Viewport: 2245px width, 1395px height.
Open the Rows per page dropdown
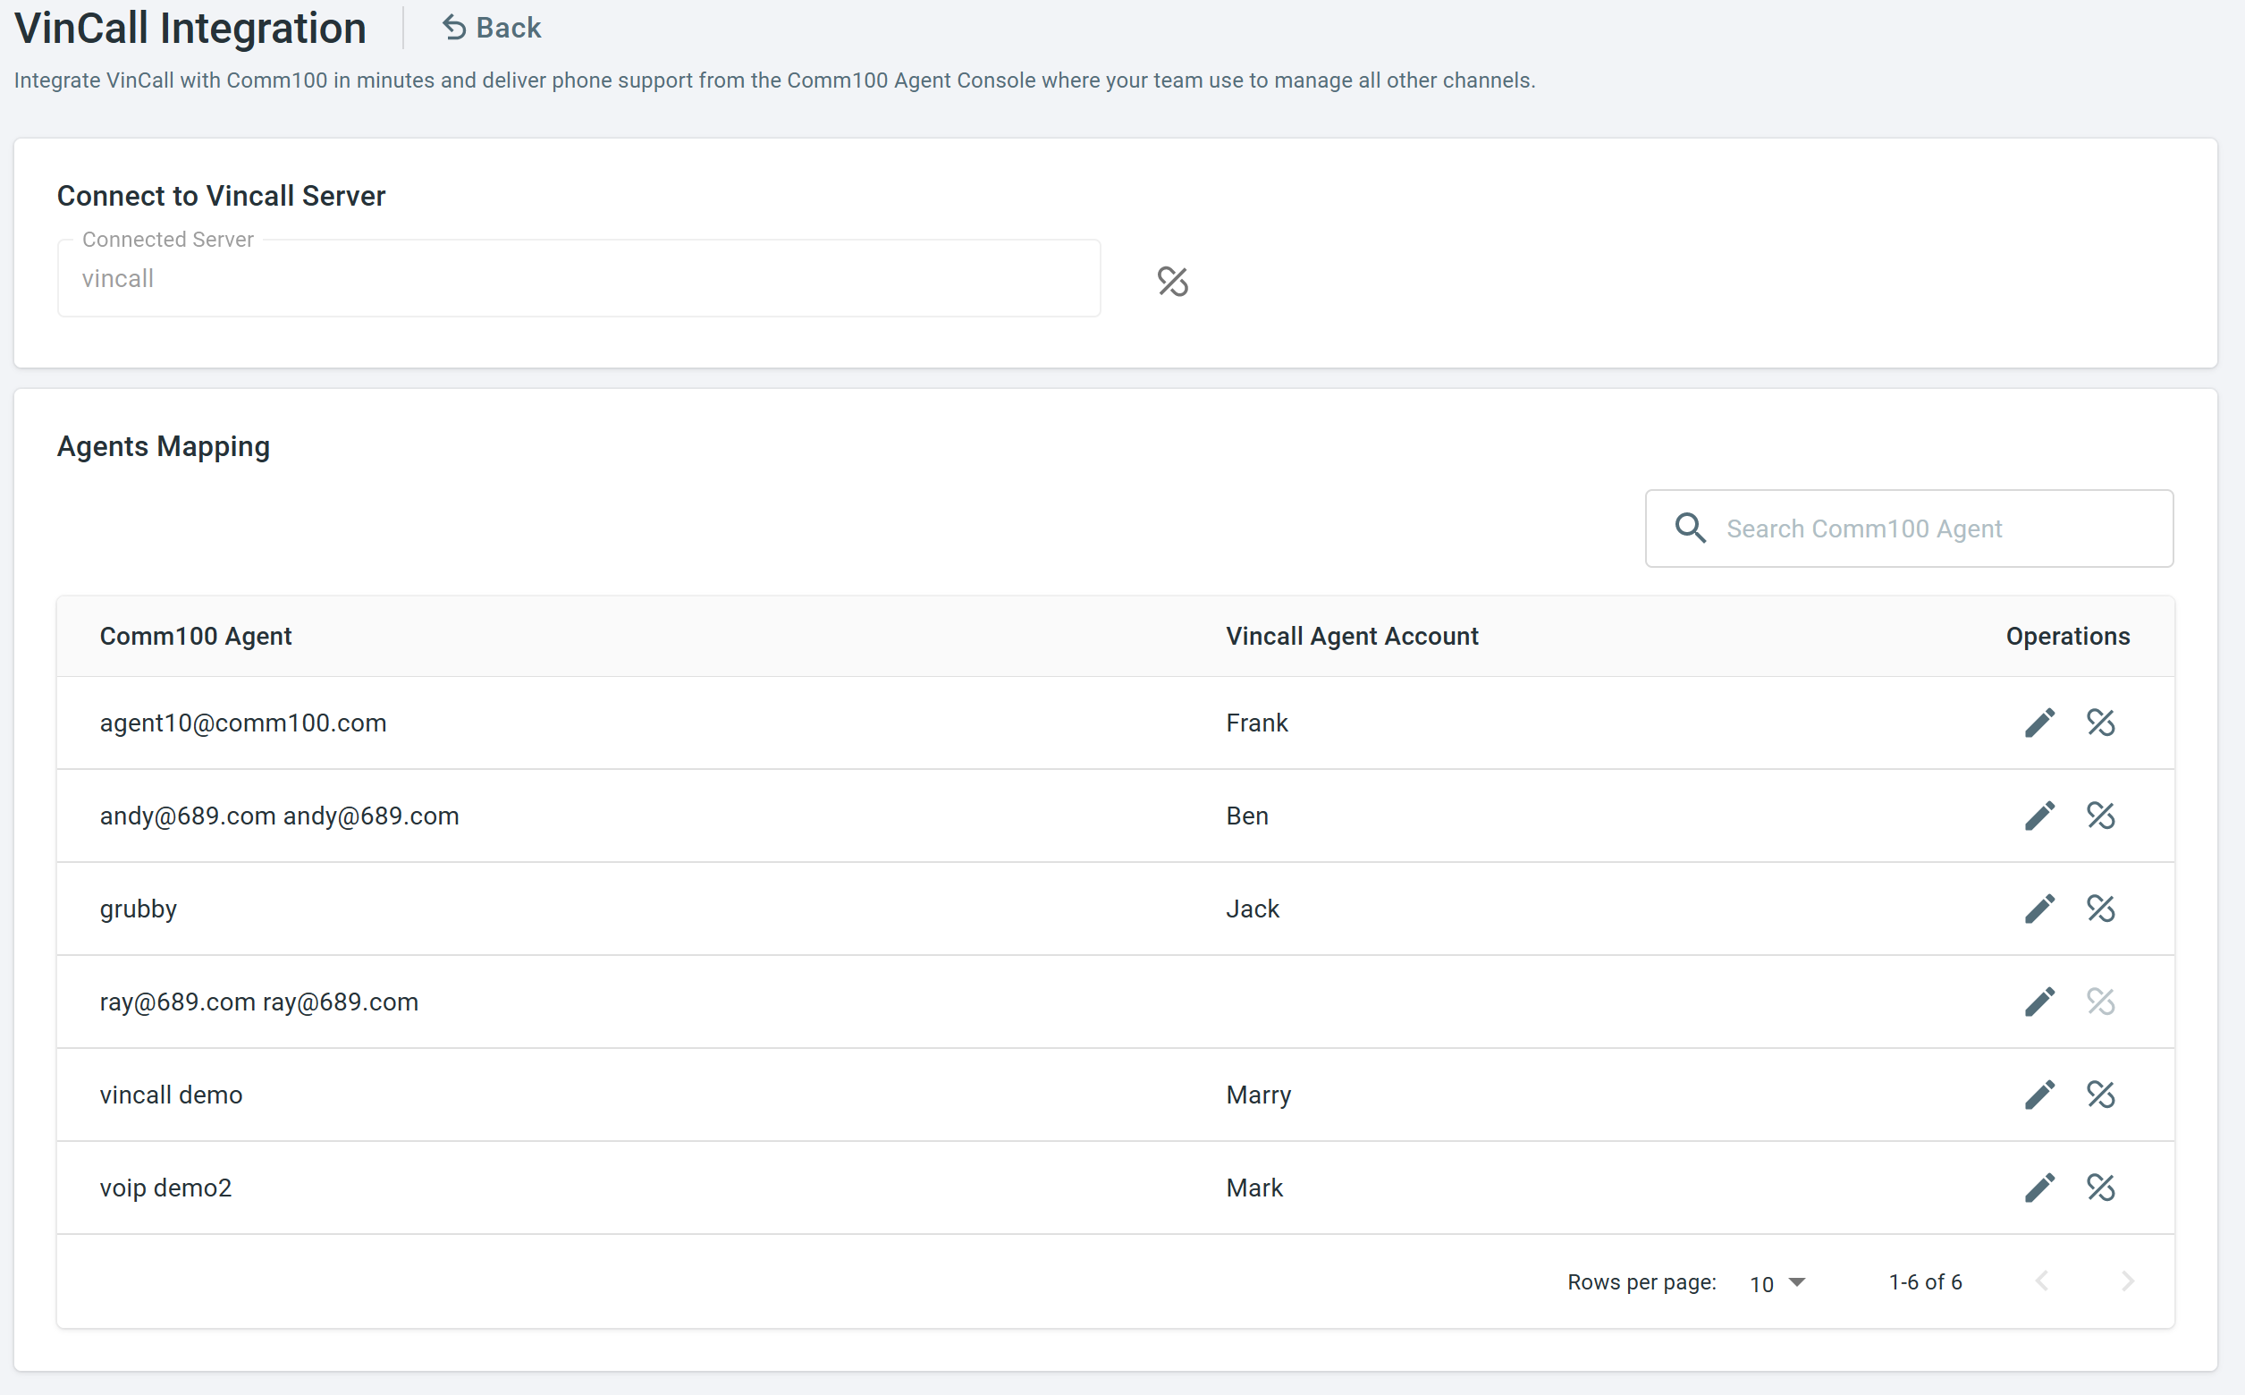point(1777,1283)
